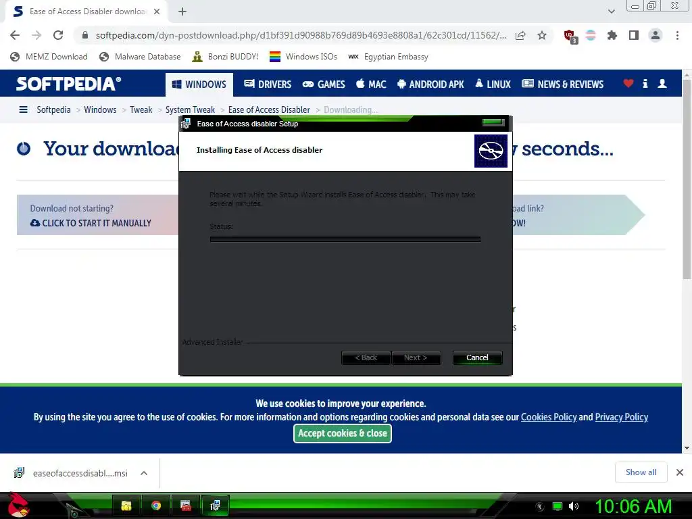
Task: Go to Tweak breadcrumb link
Action: [141, 109]
